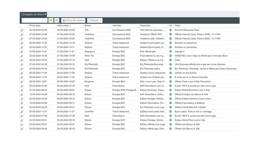Edit the coverflex row

click(x=22, y=112)
